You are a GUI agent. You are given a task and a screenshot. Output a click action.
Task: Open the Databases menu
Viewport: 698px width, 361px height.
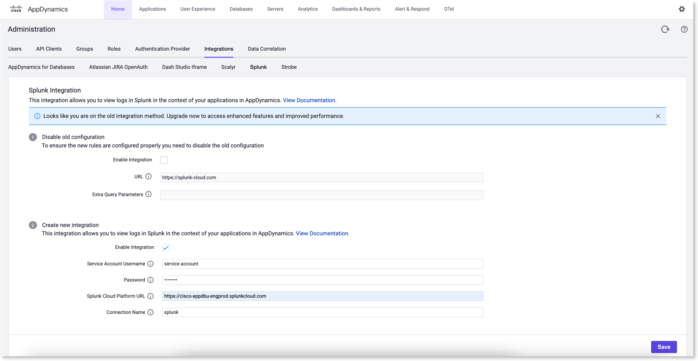pyautogui.click(x=241, y=9)
